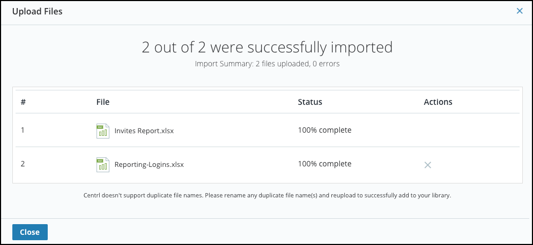Click the Excel icon beside Invites Report.xlsx
The height and width of the screenshot is (245, 533).
[x=103, y=131]
